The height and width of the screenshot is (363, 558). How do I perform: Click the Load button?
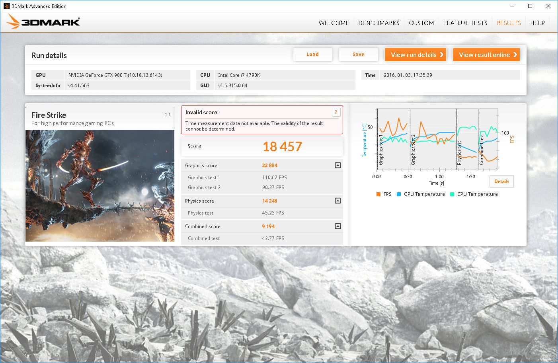(312, 55)
